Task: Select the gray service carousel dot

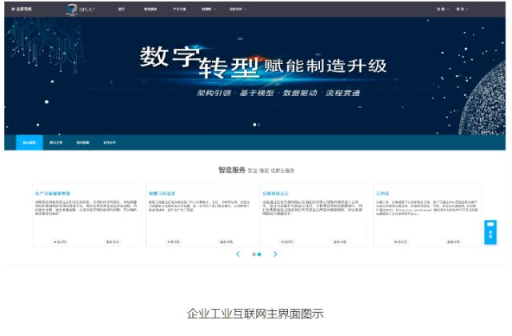Action: pyautogui.click(x=254, y=254)
